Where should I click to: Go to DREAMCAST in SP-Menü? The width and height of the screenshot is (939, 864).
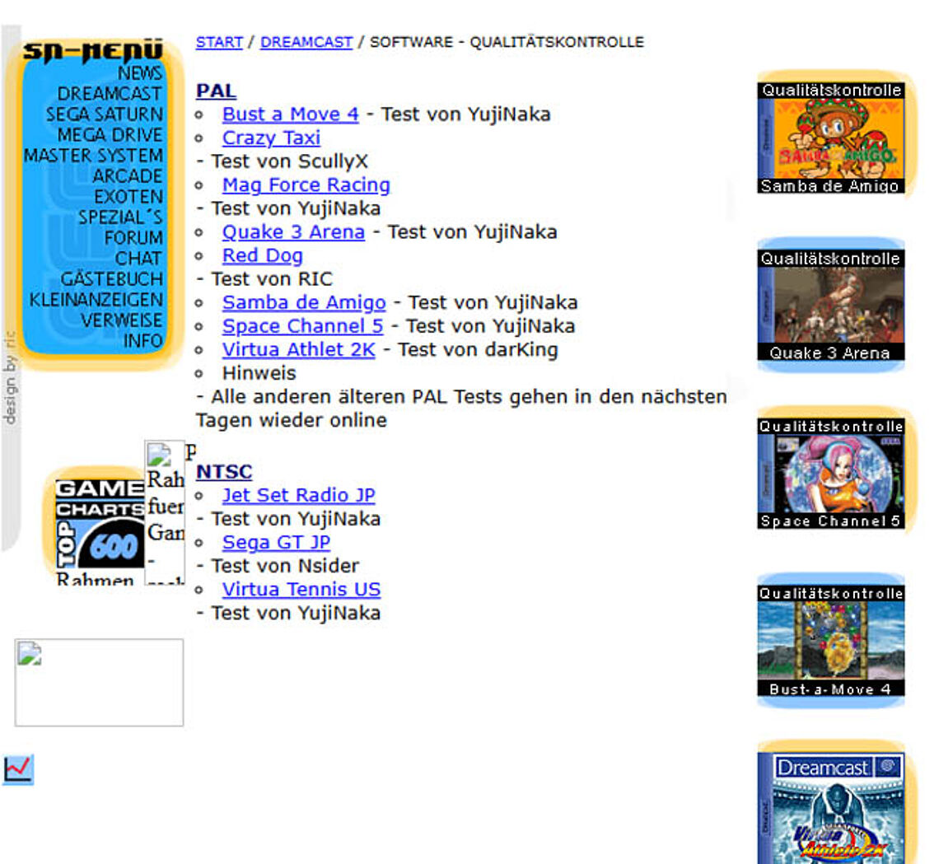pyautogui.click(x=110, y=94)
